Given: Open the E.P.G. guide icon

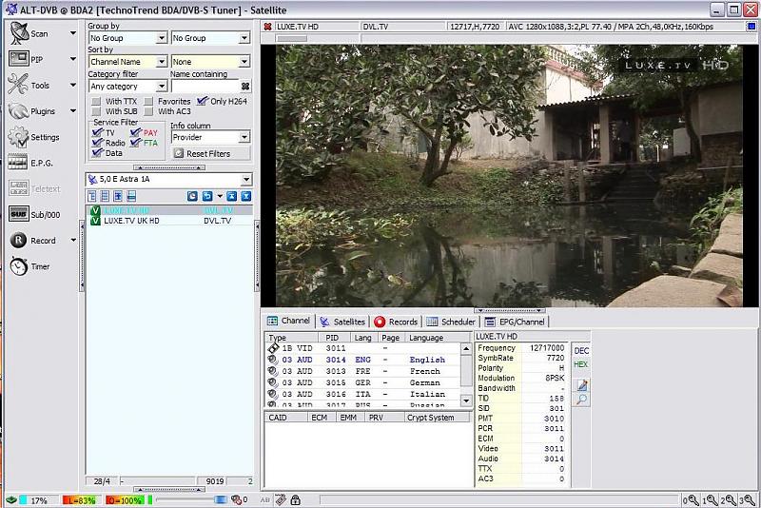Looking at the screenshot, I should pyautogui.click(x=18, y=163).
